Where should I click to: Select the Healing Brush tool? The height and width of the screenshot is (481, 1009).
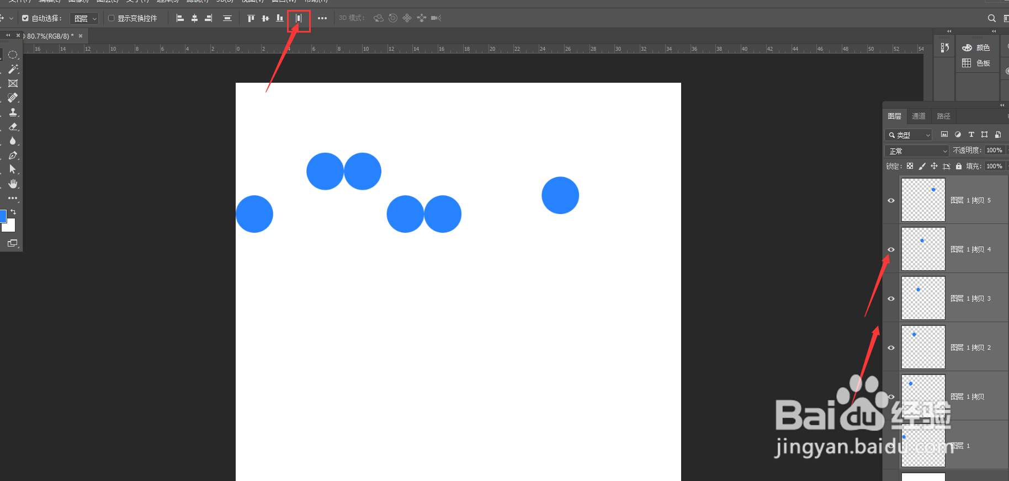13,98
